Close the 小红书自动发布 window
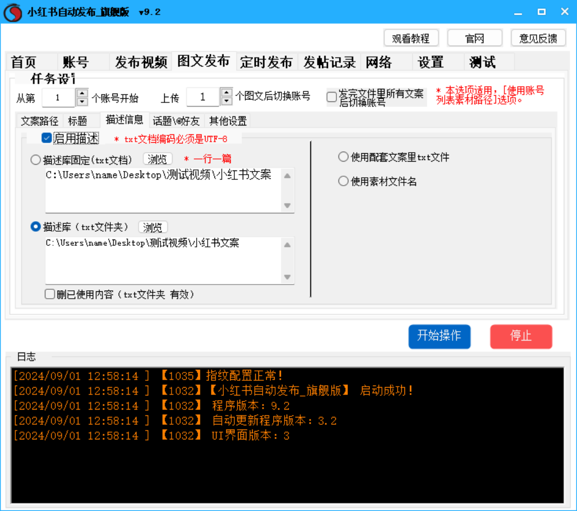Image resolution: width=577 pixels, height=511 pixels. click(564, 12)
